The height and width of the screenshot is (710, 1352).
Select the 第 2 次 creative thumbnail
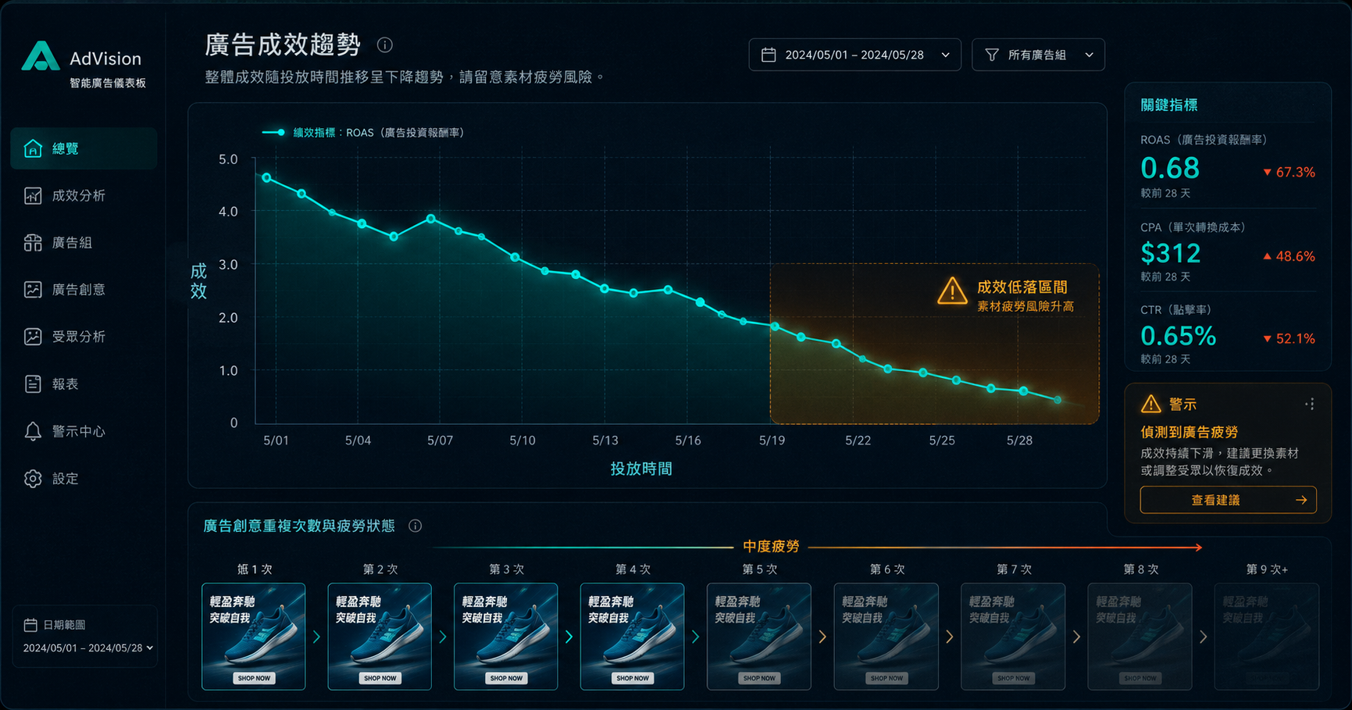(x=380, y=637)
